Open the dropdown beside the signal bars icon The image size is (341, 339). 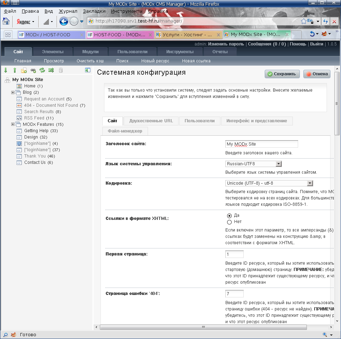[52, 21]
